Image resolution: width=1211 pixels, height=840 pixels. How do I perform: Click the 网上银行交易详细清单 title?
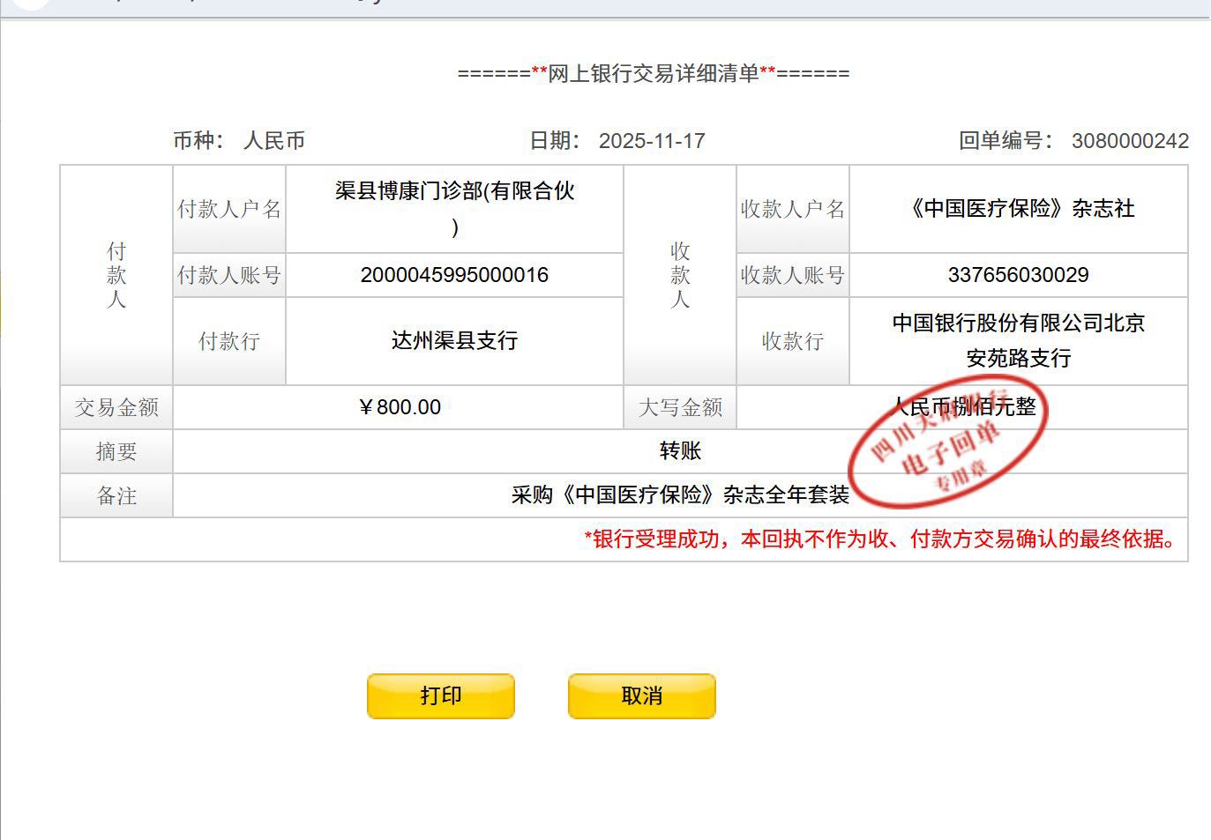click(x=653, y=74)
